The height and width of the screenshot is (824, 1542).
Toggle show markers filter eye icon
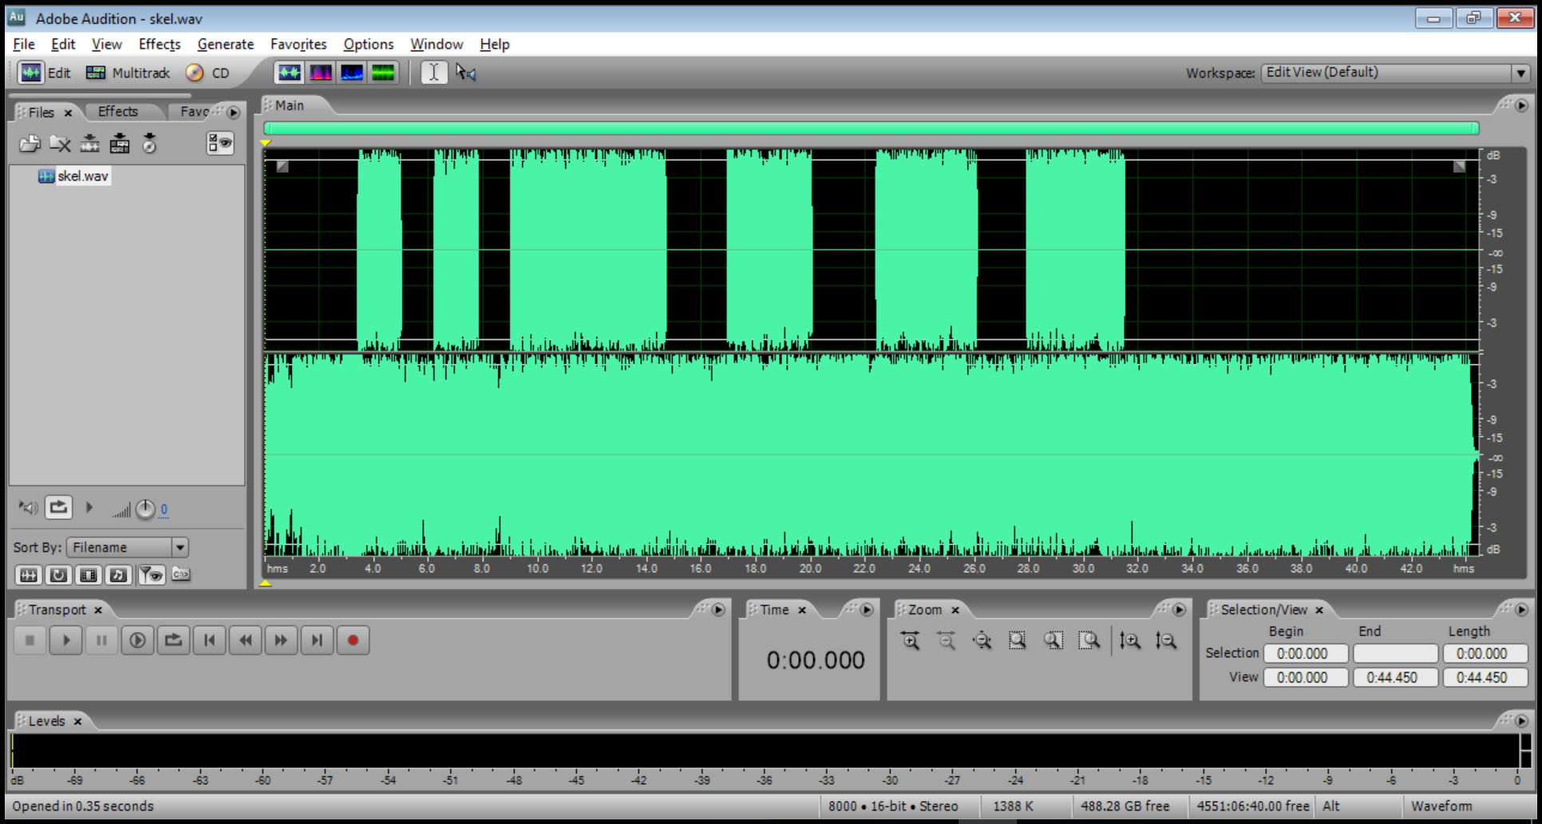coord(151,575)
